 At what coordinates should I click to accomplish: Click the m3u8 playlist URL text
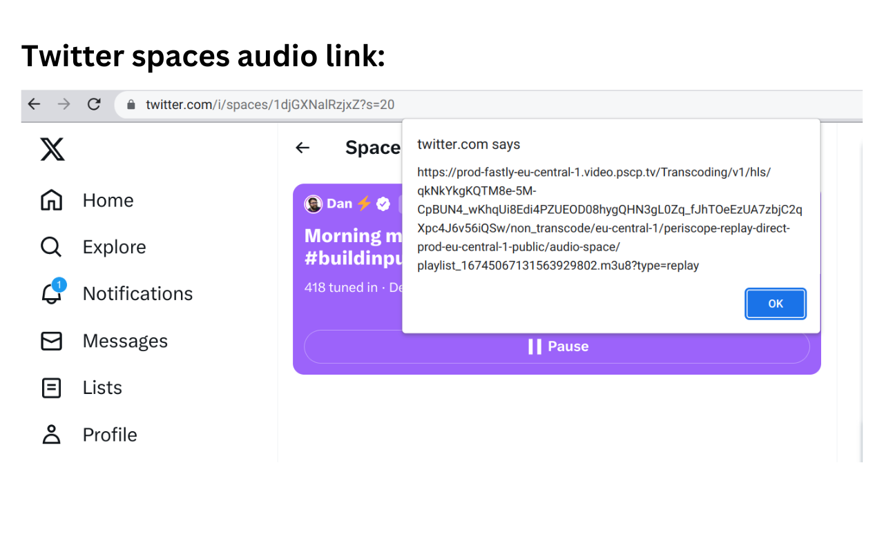click(610, 219)
